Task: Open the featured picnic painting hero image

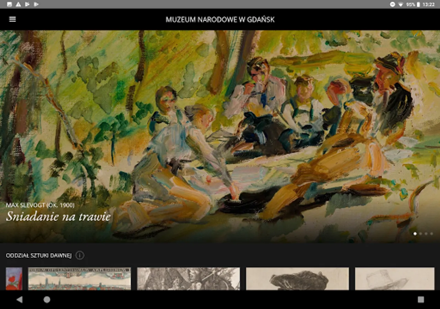Action: coord(220,137)
